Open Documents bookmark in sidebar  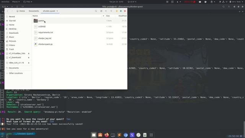pos(18,68)
